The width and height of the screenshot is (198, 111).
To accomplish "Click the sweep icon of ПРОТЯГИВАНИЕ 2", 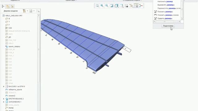I will [x=6, y=99].
